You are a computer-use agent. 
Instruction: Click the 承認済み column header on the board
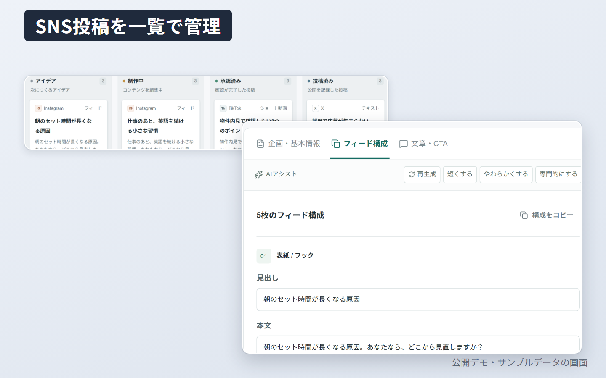tap(231, 81)
